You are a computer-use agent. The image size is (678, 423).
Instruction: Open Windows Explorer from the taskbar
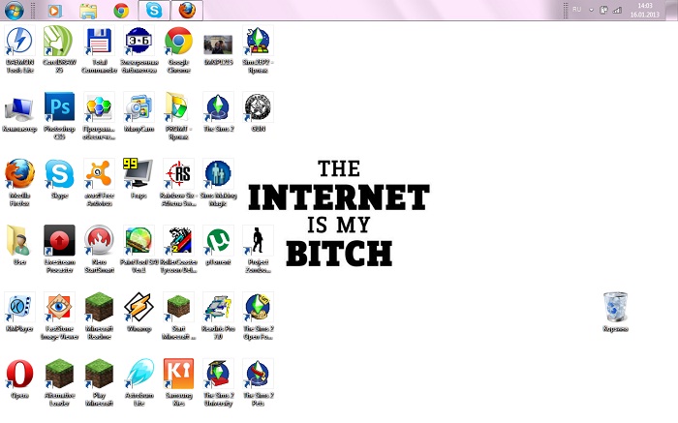pos(88,11)
